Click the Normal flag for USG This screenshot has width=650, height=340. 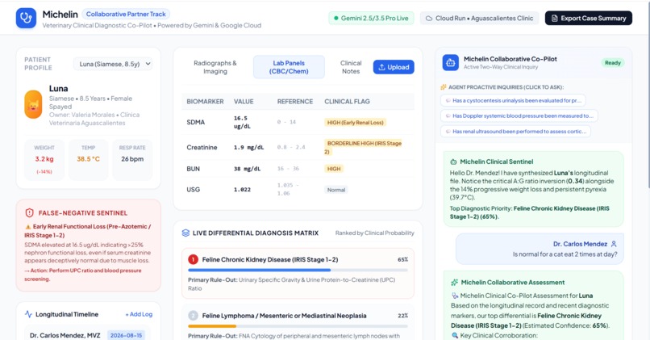pyautogui.click(x=336, y=190)
